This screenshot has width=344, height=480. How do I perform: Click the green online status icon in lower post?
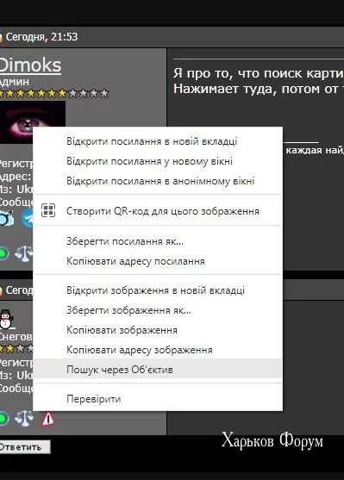tap(3, 418)
